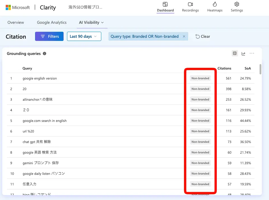Select query 'google 英語 検索 方法'

coord(40,153)
